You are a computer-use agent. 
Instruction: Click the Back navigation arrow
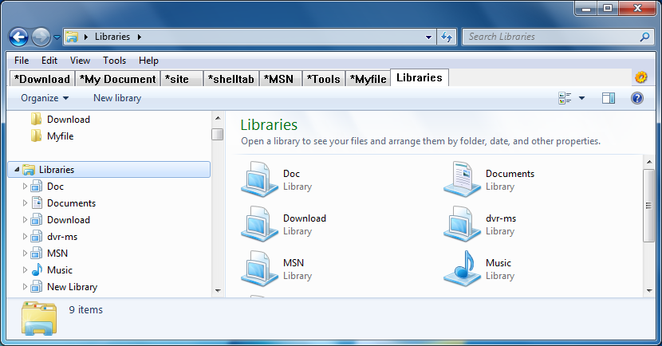[x=18, y=37]
